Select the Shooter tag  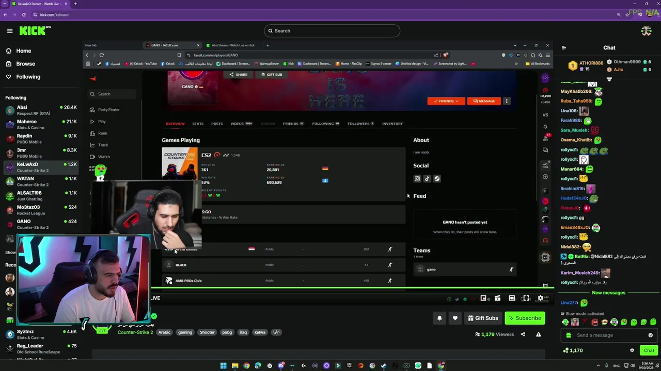coord(207,332)
